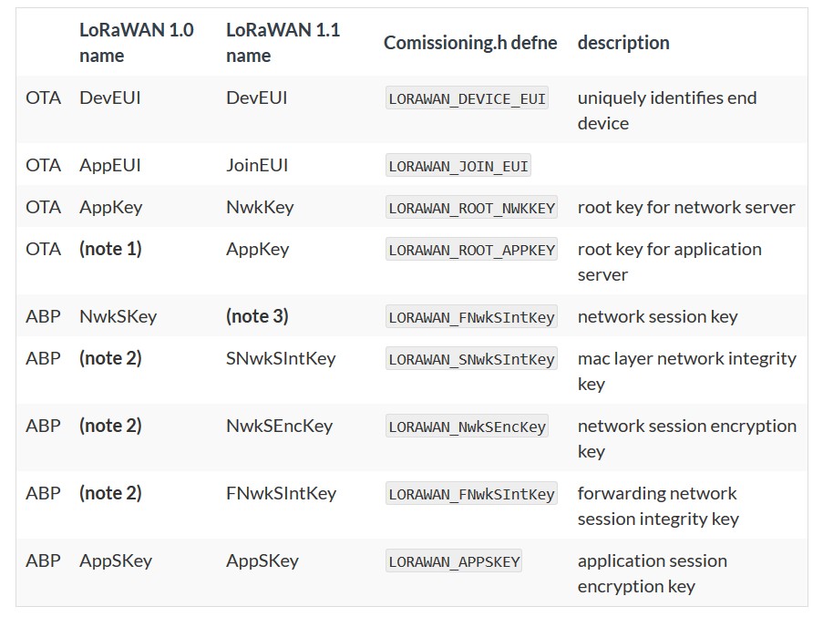Click the description column header
The image size is (823, 617).
point(623,43)
